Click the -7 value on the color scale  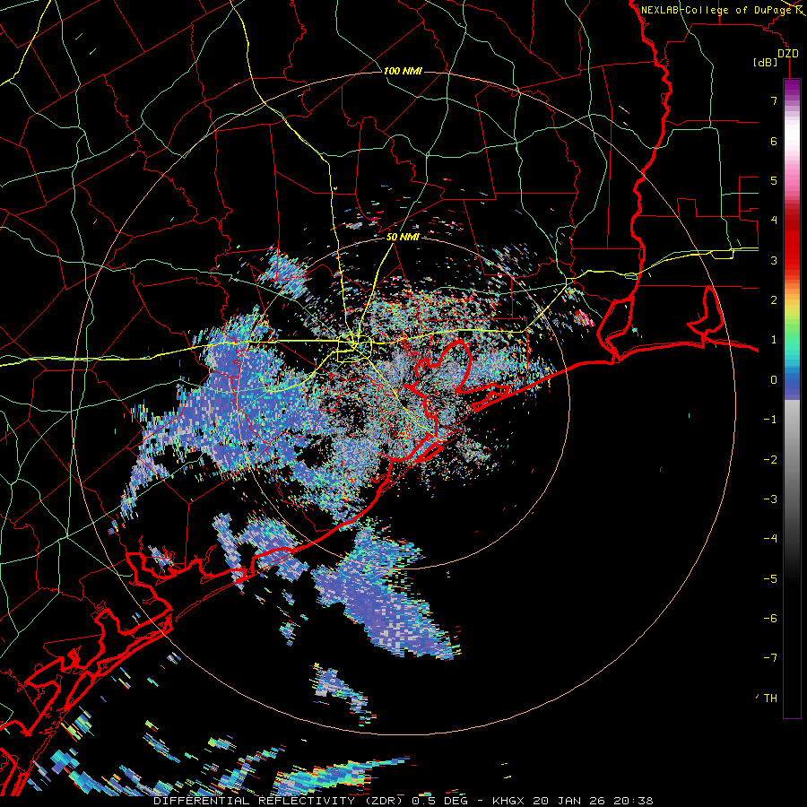770,658
